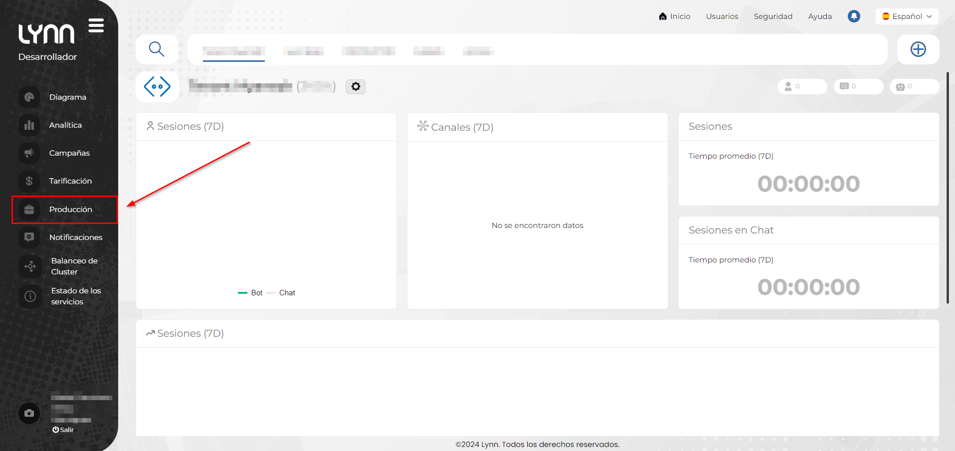Click the magnifying glass search icon

pyautogui.click(x=157, y=49)
